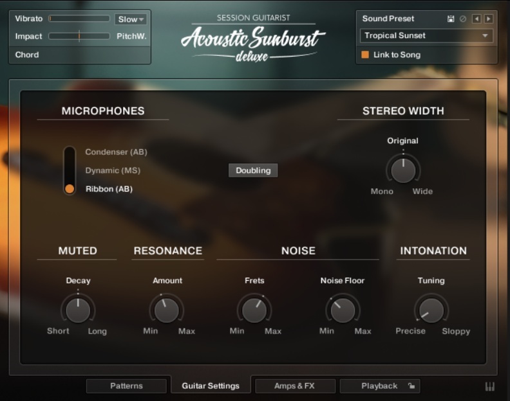
Task: Click the Impact slider
Action: 79,36
